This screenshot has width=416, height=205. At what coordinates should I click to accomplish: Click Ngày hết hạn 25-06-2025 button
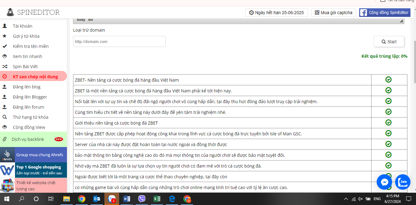276,13
